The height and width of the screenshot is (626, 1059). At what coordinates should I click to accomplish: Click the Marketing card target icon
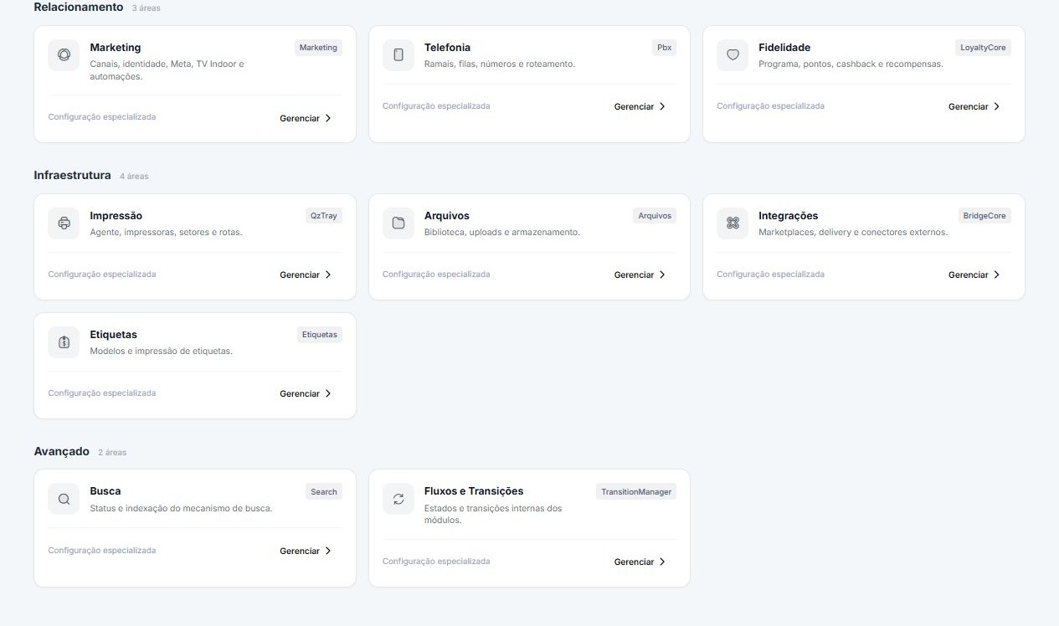coord(64,55)
